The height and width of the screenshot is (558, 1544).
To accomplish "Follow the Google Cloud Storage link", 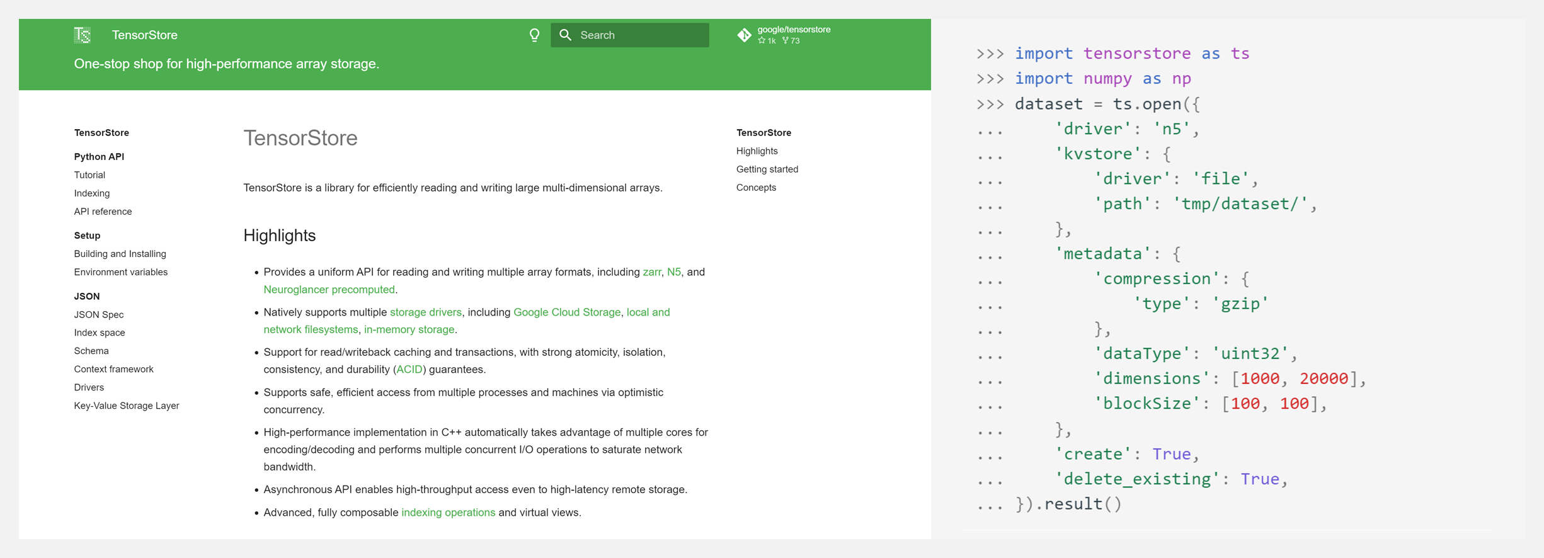I will [x=567, y=312].
